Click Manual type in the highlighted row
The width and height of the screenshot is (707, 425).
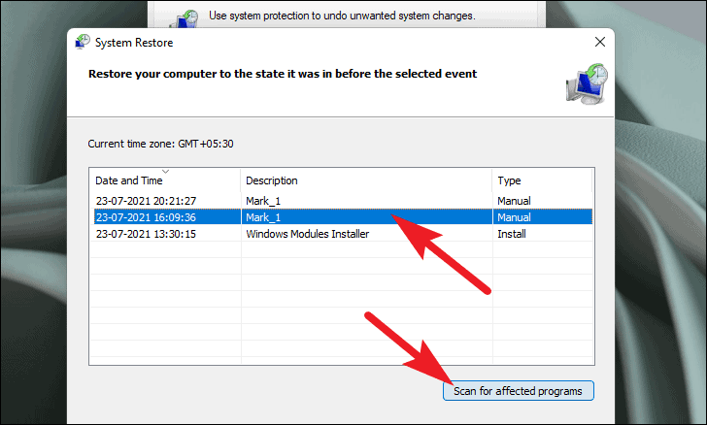tap(514, 217)
